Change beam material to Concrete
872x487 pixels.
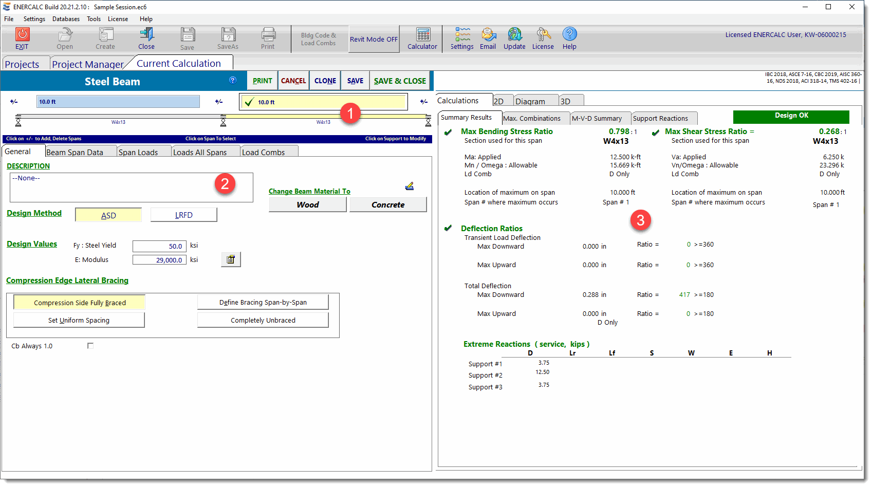point(388,204)
